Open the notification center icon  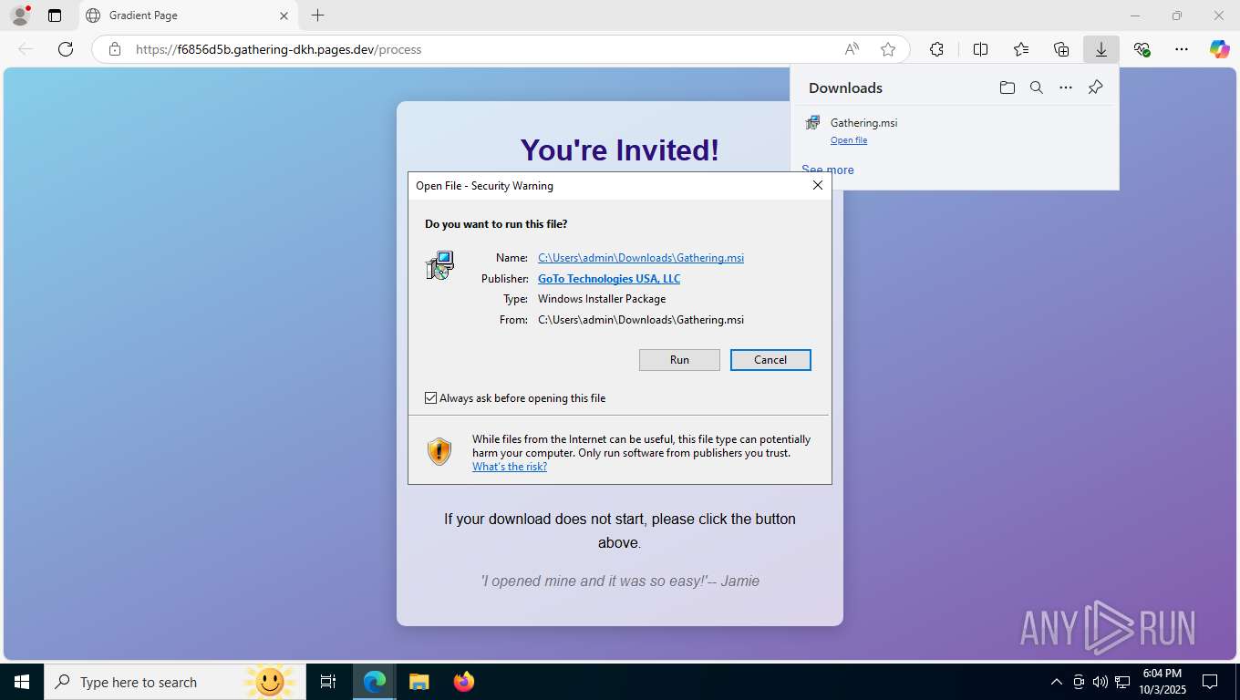coord(1210,682)
